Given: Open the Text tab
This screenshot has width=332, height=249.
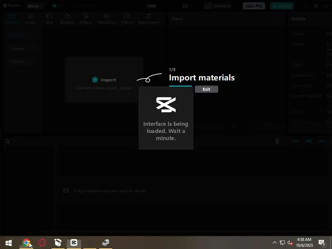Looking at the screenshot, I should (49, 19).
